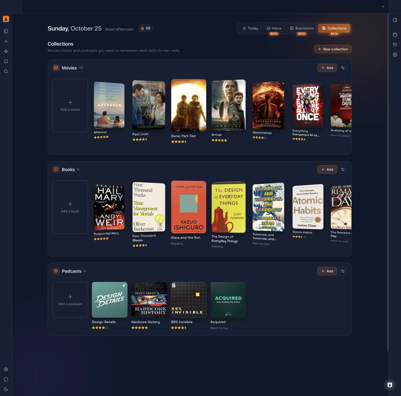Viewport: 401px width, 396px height.
Task: Switch to the Inbox tab
Action: [274, 28]
